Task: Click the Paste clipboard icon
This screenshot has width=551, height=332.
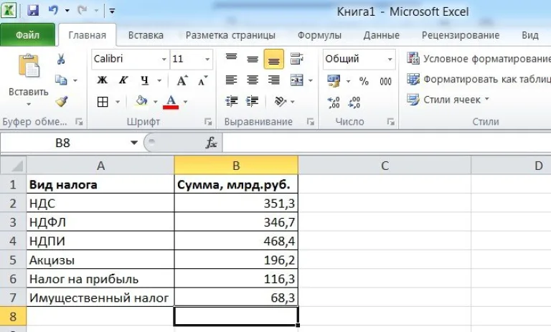Action: tap(29, 66)
